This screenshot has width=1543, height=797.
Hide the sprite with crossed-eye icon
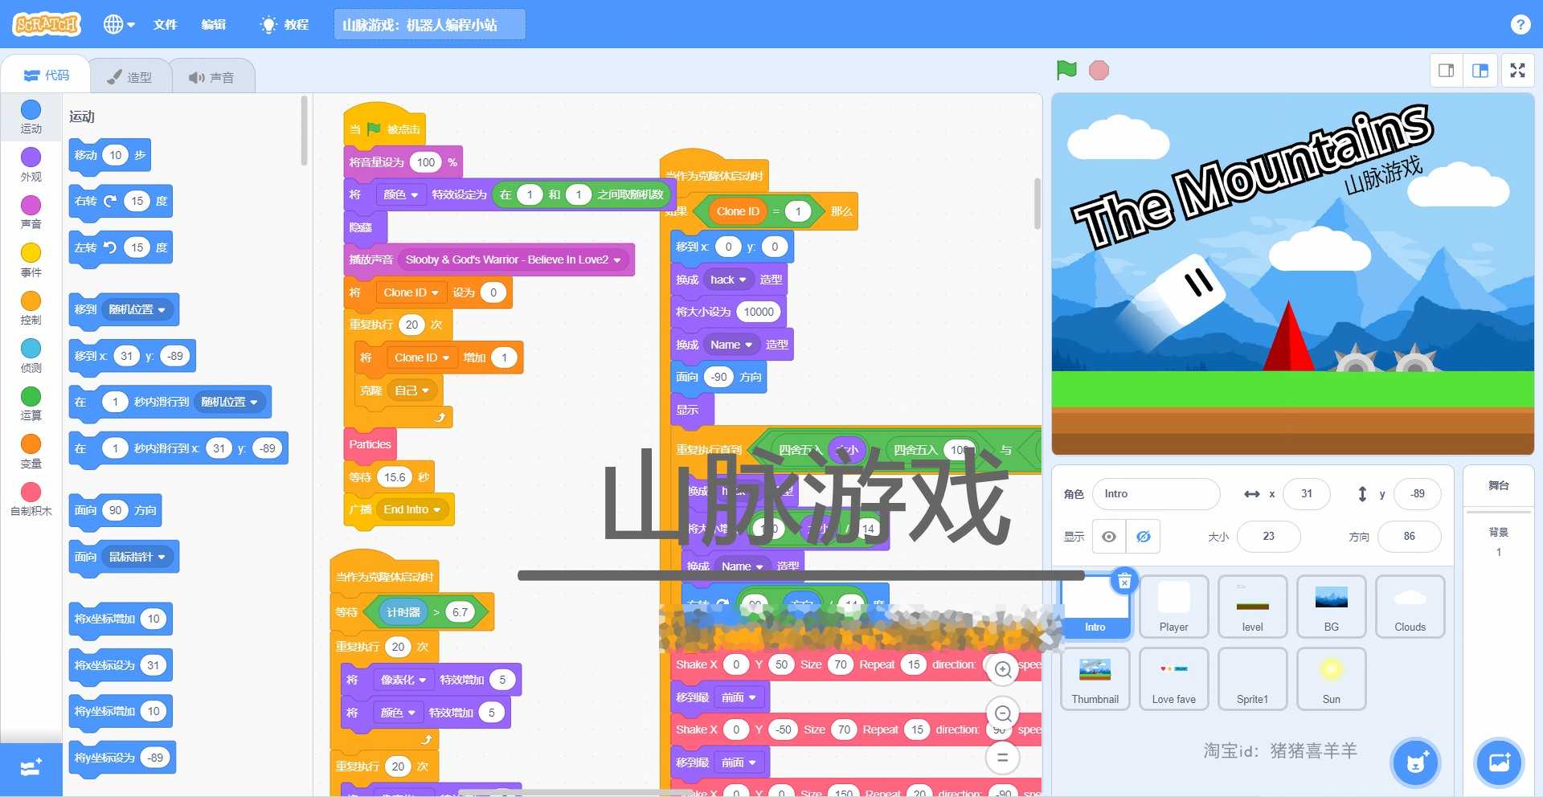[1143, 537]
